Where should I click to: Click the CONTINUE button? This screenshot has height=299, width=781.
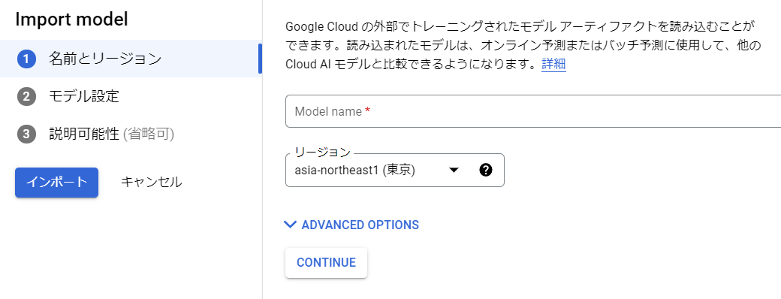(326, 263)
